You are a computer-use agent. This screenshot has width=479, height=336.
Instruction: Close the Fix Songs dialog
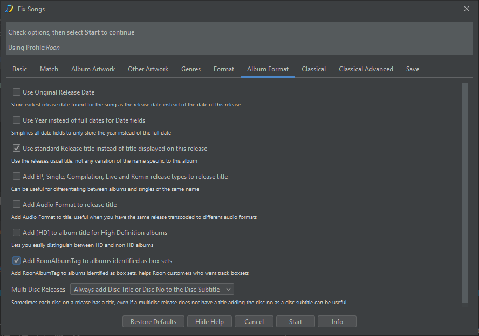click(467, 9)
